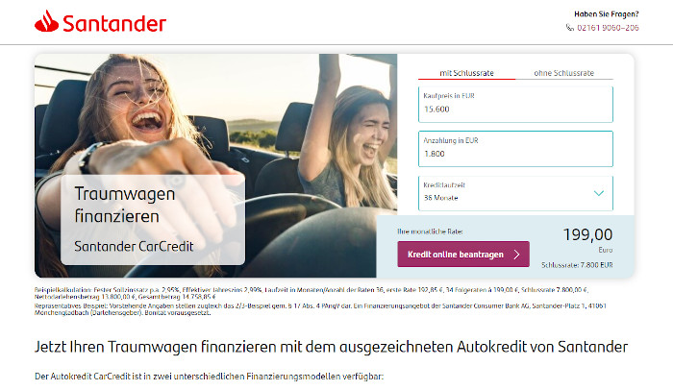Focus the Anzahlung in EUR field
The image size is (673, 390).
click(515, 149)
